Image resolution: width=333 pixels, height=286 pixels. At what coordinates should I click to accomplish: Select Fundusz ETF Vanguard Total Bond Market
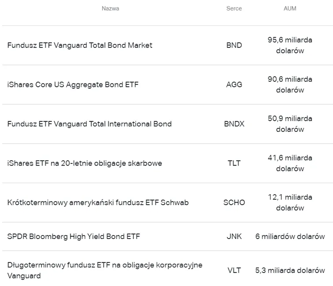pos(80,45)
